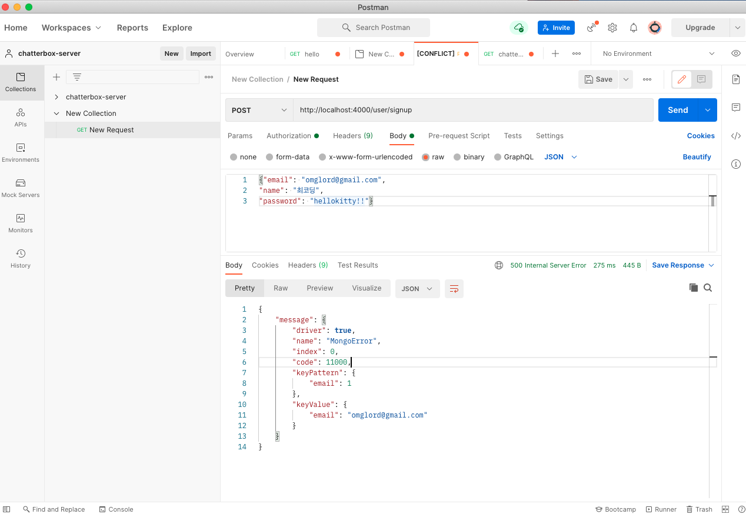Click the network globe icon in response
Viewport: 746px width, 514px height.
tap(499, 265)
